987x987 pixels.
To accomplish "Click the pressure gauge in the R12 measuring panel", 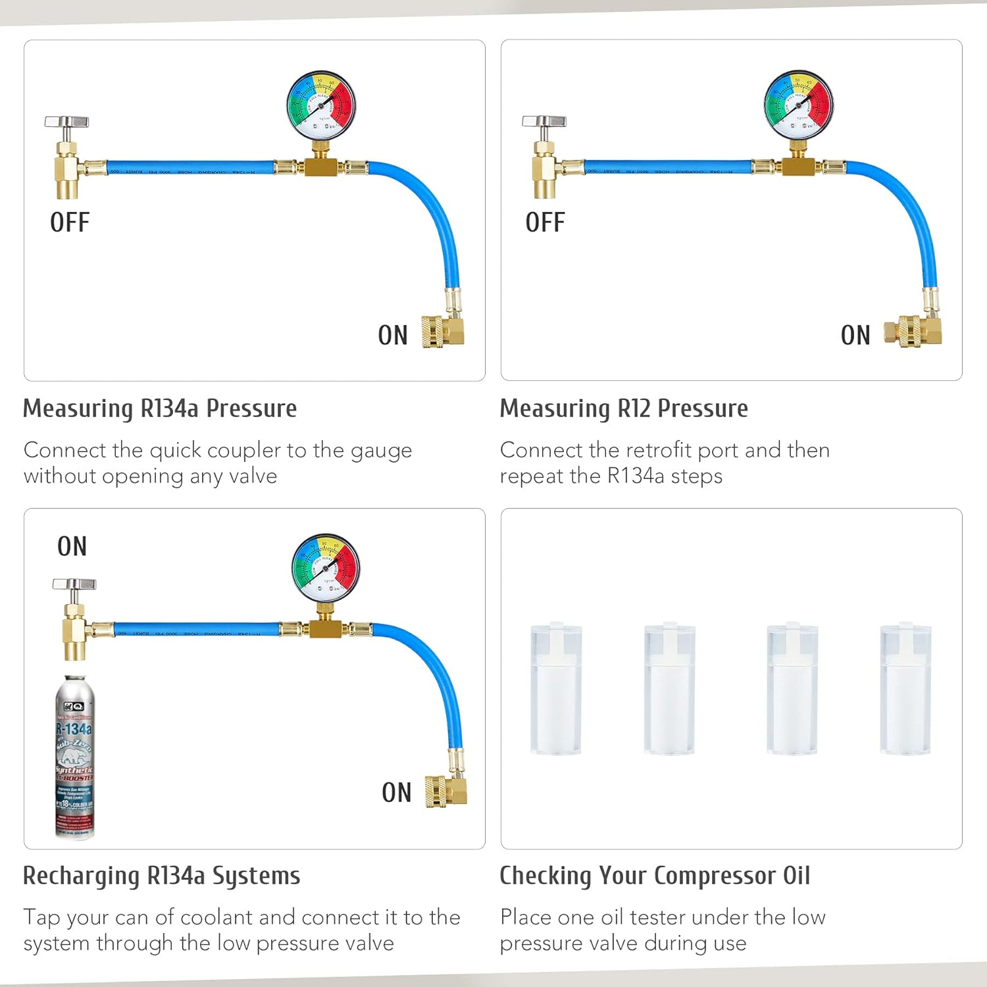I will 798,105.
